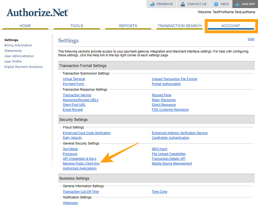This screenshot has height=214, width=258.
Task: Click the Contact Us person icon
Action: point(183,4)
